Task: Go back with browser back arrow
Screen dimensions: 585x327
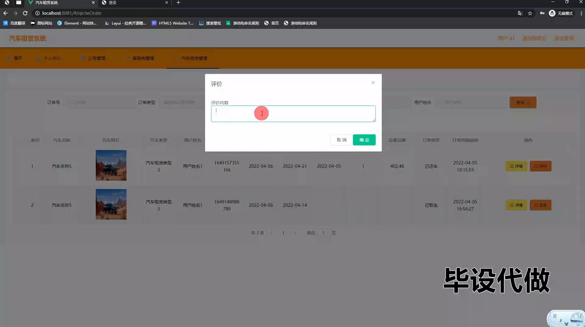Action: tap(5, 13)
